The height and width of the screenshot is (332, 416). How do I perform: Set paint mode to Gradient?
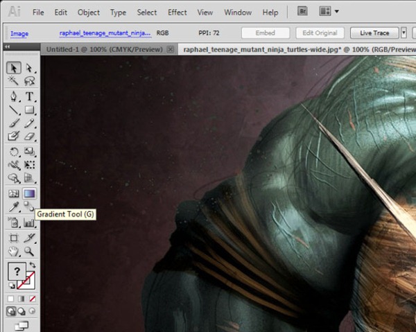point(21,299)
